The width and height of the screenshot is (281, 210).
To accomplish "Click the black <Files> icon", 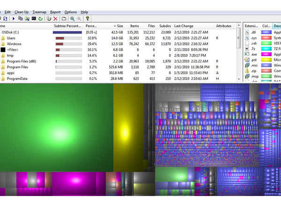I will tap(3, 49).
